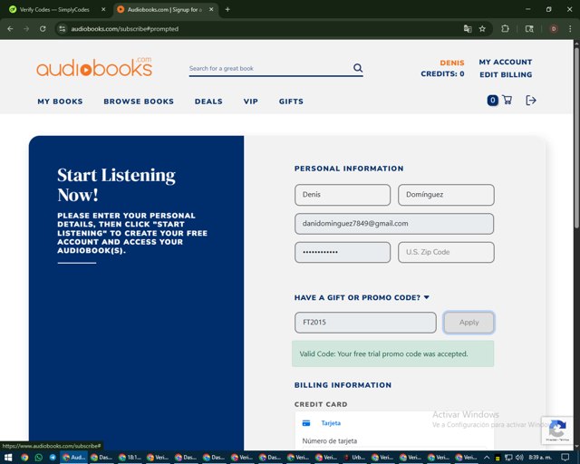Open the Browse Books menu
580x464 pixels.
[139, 101]
